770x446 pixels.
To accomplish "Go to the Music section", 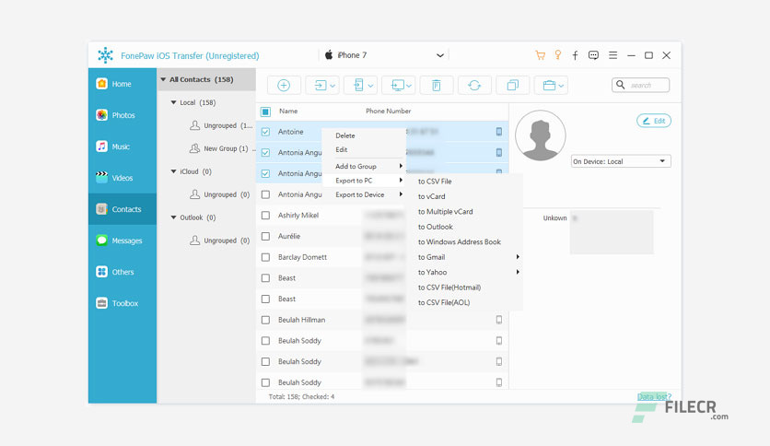I will pyautogui.click(x=122, y=147).
